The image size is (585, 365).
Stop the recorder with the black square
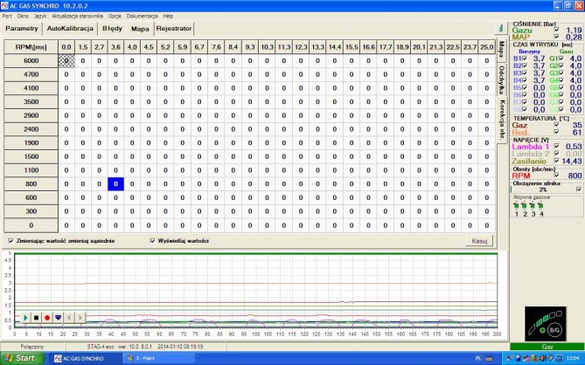pyautogui.click(x=36, y=318)
